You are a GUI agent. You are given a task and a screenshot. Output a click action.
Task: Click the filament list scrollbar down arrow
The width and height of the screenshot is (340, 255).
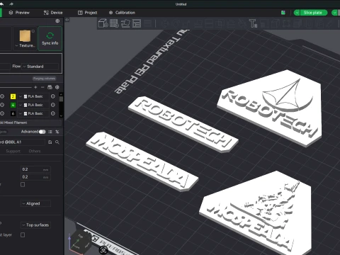point(61,115)
